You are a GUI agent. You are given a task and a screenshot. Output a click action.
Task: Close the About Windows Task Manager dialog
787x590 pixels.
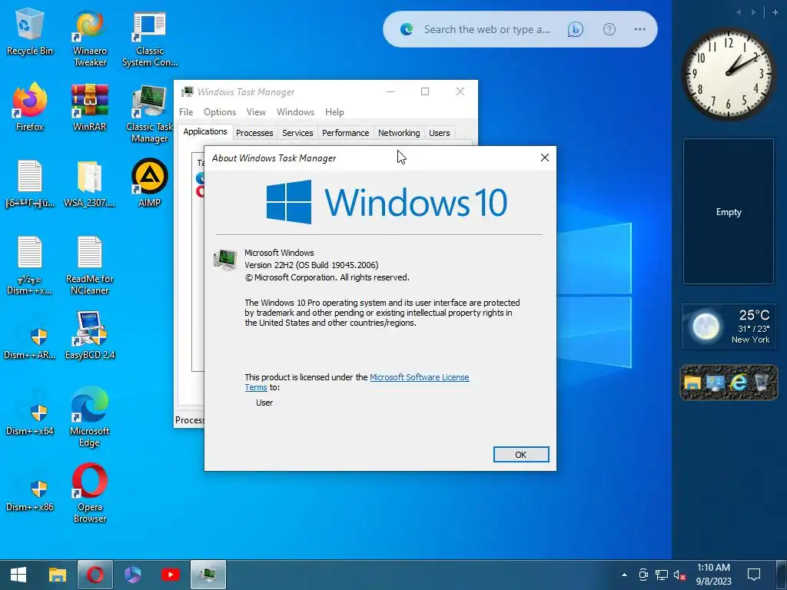[545, 157]
